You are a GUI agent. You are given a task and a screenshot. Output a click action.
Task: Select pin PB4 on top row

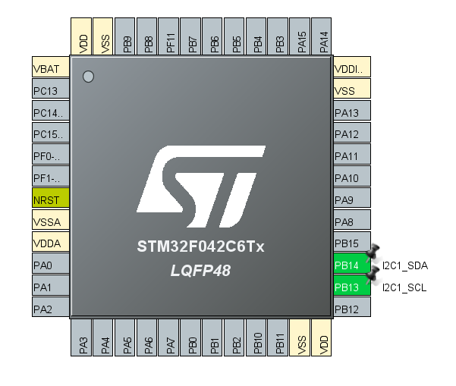point(256,36)
